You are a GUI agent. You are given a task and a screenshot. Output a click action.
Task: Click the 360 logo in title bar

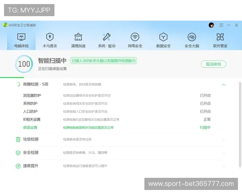point(5,25)
